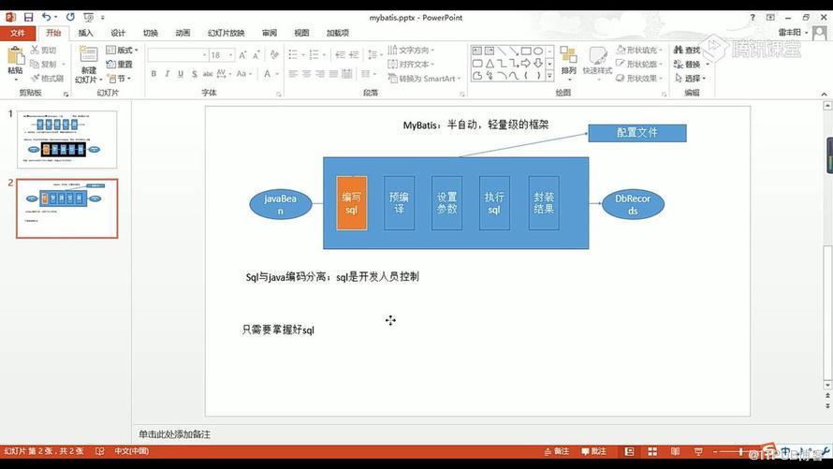Click the Decrease Indent icon
The width and height of the screenshot is (833, 469).
tap(341, 54)
